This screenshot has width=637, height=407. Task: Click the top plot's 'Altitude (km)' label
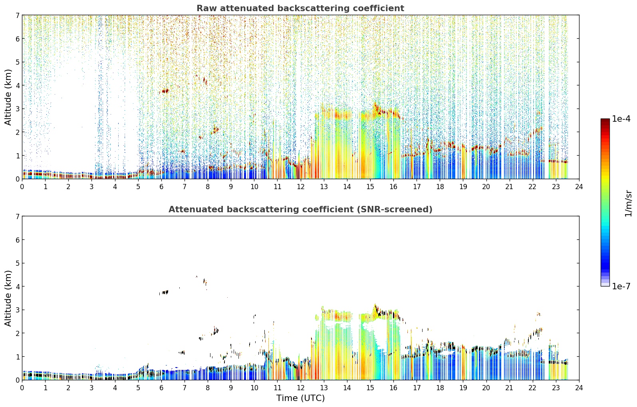(8, 97)
